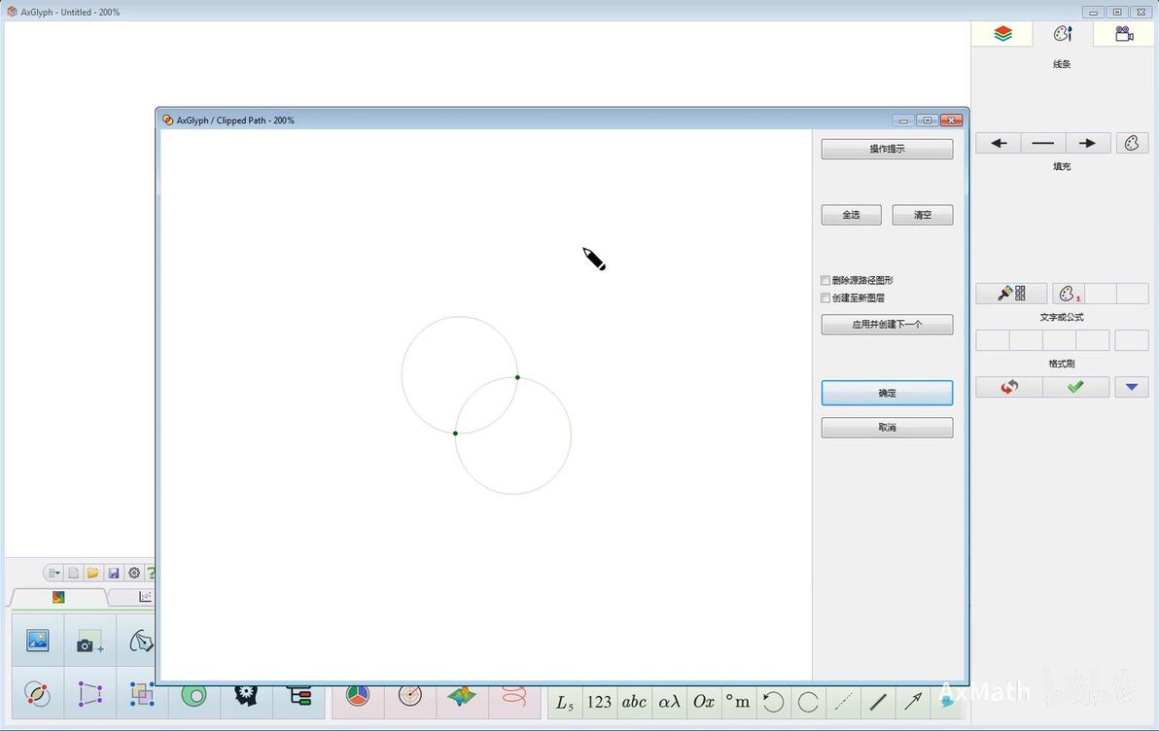This screenshot has width=1159, height=731.
Task: Select the 123 number label tool
Action: [600, 702]
